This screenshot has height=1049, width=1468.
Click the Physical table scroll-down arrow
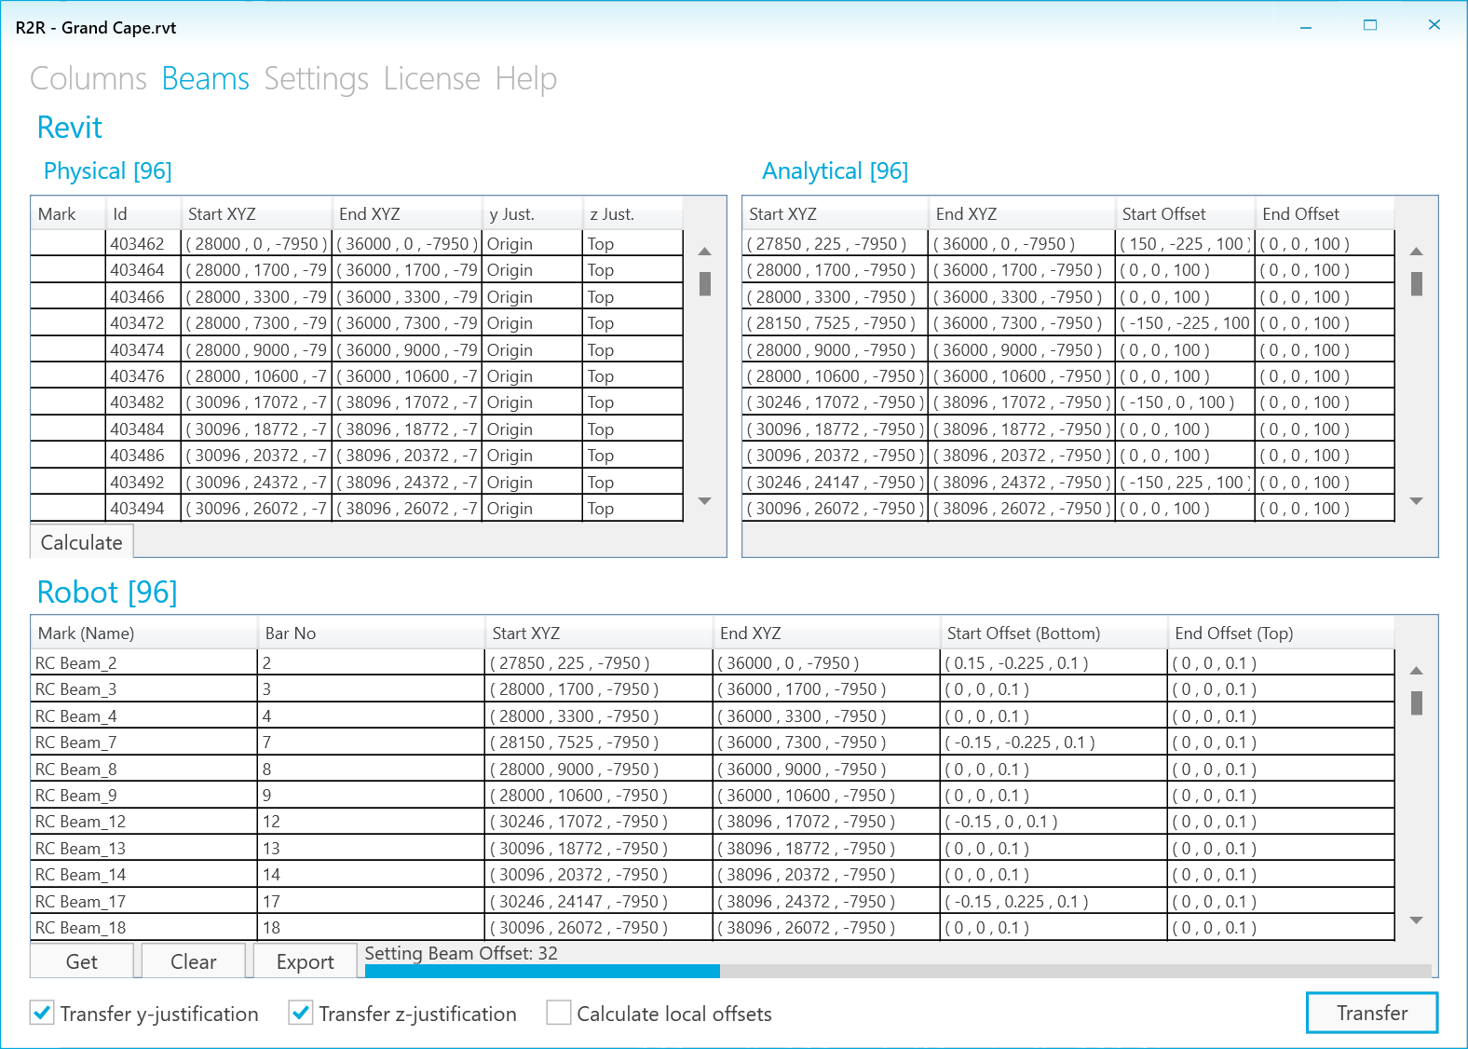click(x=705, y=501)
